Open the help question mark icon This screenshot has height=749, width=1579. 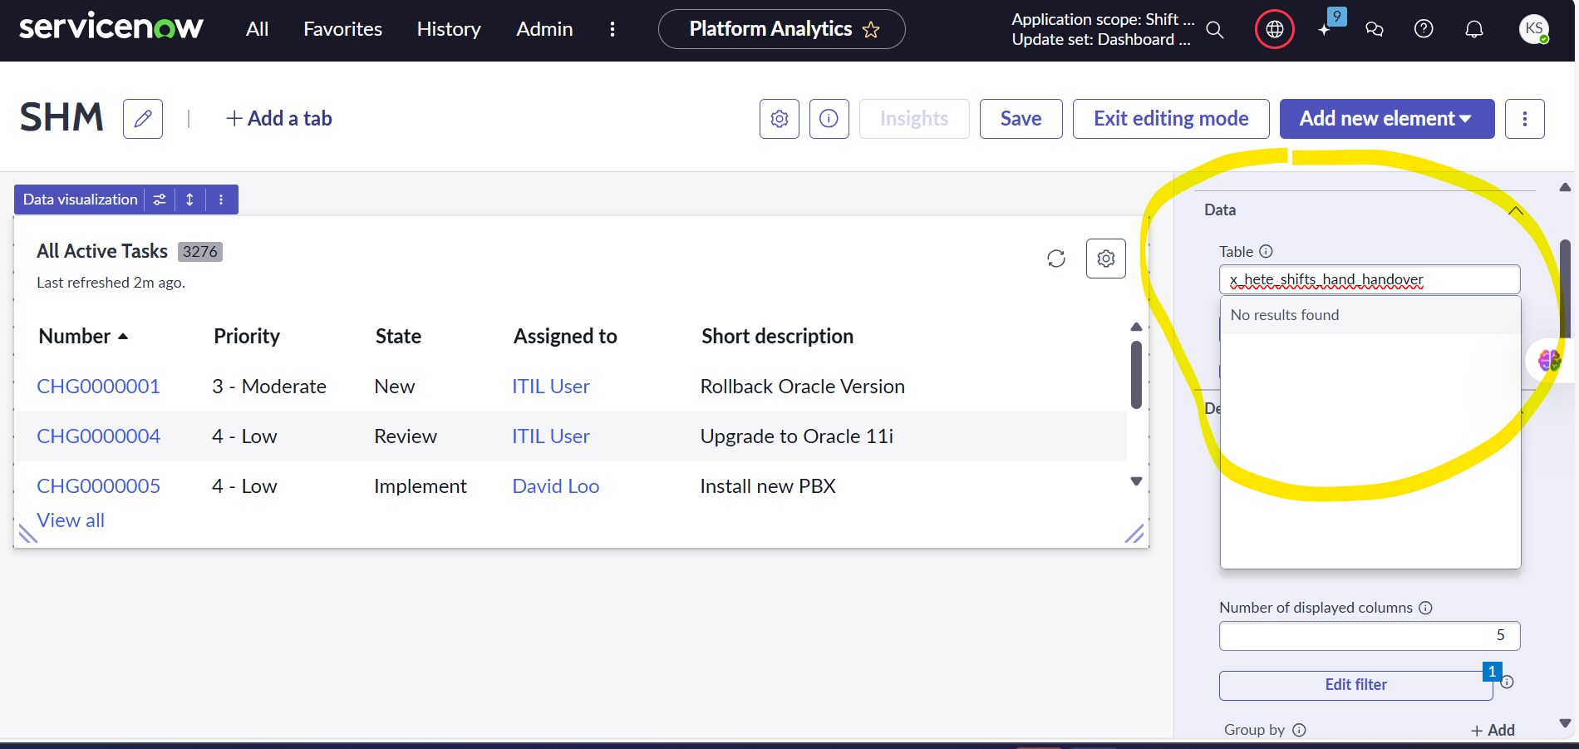(x=1424, y=30)
